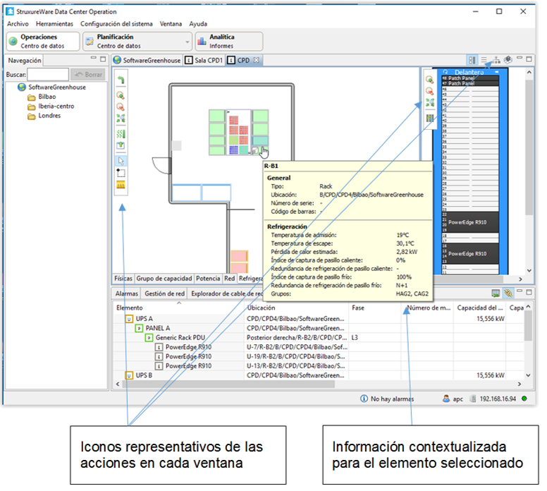Select the arrow pointer selection tool
This screenshot has width=547, height=491.
pos(121,161)
